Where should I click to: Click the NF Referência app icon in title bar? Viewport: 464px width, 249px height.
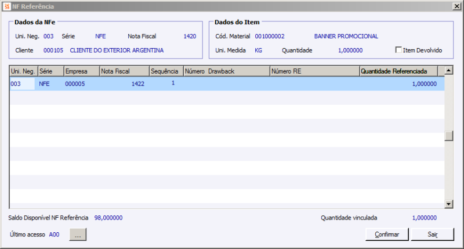tap(7, 6)
